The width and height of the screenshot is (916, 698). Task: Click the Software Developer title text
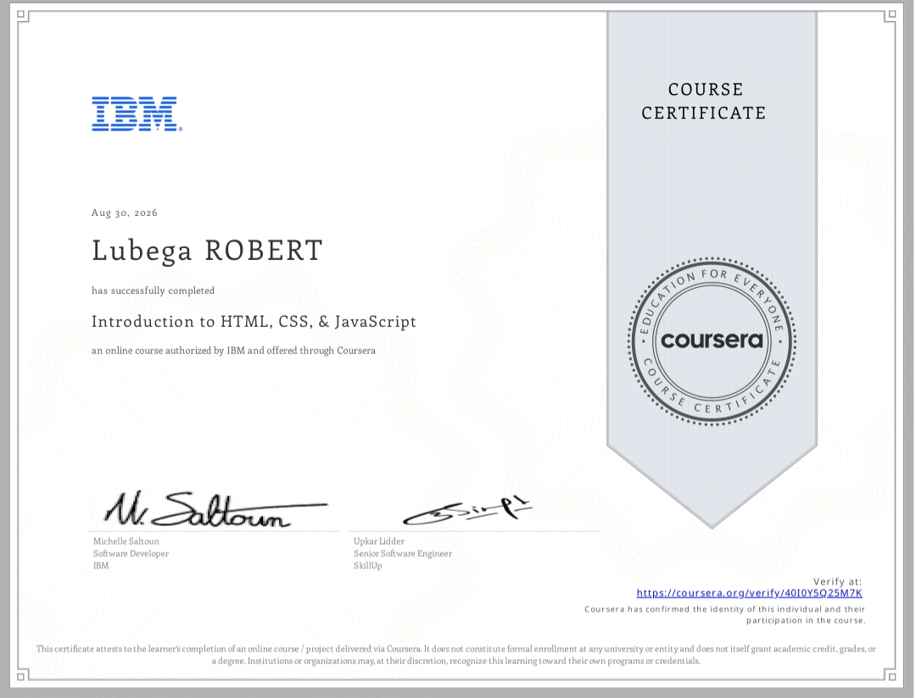pos(131,553)
